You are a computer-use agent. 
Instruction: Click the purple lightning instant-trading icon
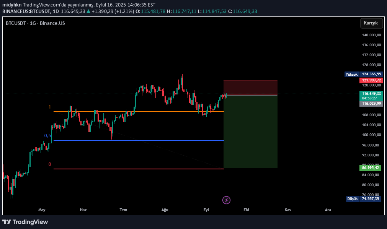click(226, 200)
